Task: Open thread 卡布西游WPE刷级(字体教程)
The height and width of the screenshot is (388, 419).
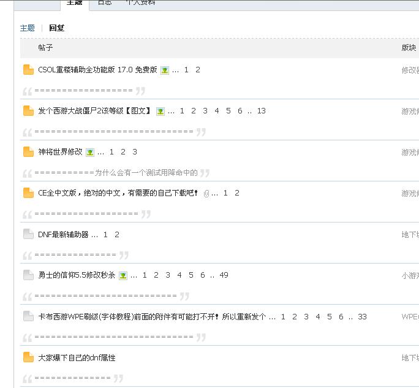Action: [x=152, y=317]
